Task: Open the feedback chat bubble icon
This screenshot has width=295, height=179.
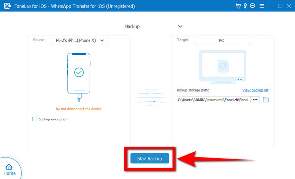Action: coord(253,6)
